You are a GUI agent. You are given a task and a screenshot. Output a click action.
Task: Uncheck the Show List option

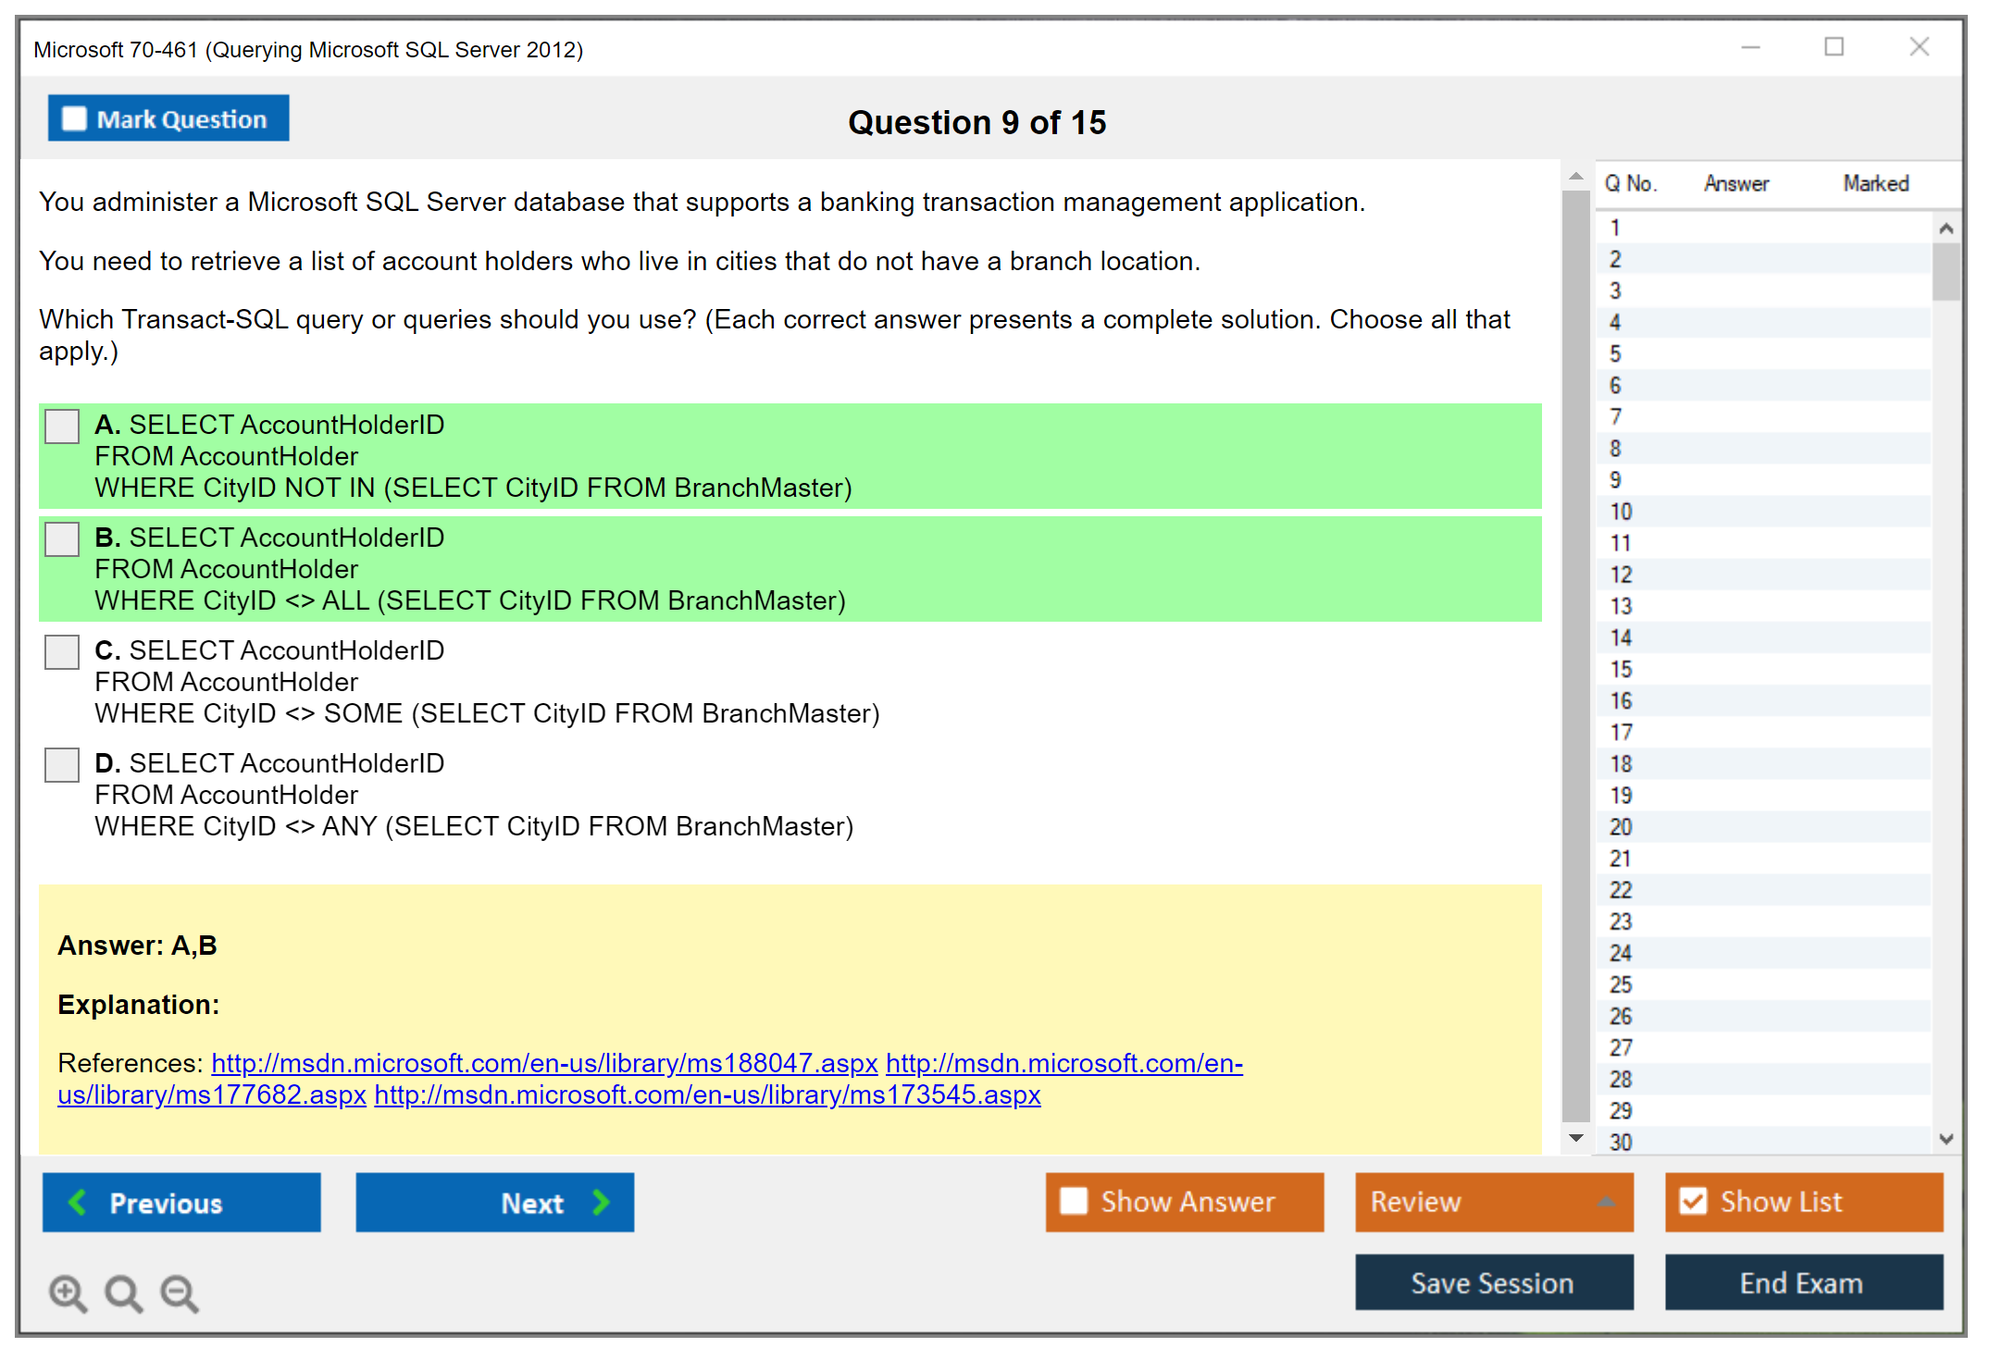[x=1693, y=1201]
